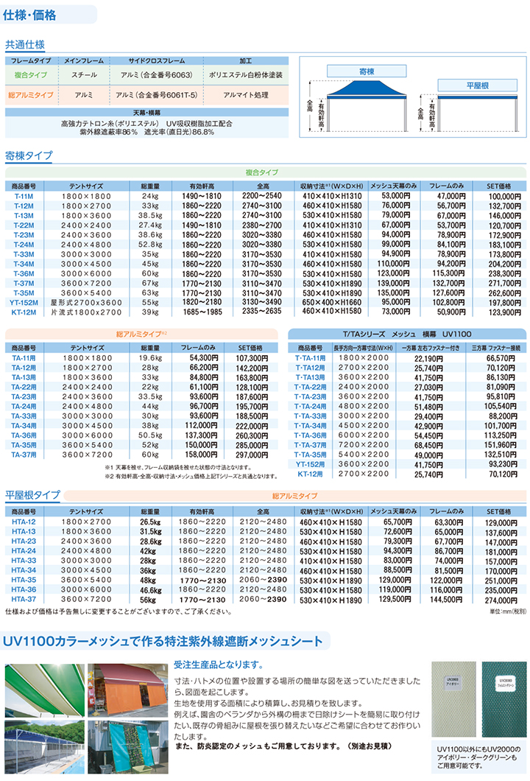Click the ※2 footnote text

[x=191, y=477]
